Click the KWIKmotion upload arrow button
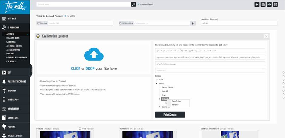The height and width of the screenshot is (138, 285). pos(193,23)
